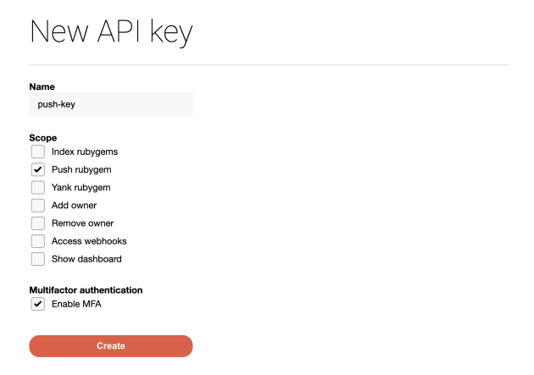Click the Name input field
This screenshot has height=375, width=534.
[x=111, y=104]
